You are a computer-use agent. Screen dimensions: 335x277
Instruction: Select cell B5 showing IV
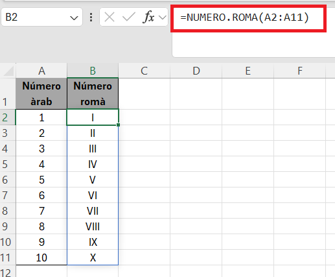click(x=93, y=164)
